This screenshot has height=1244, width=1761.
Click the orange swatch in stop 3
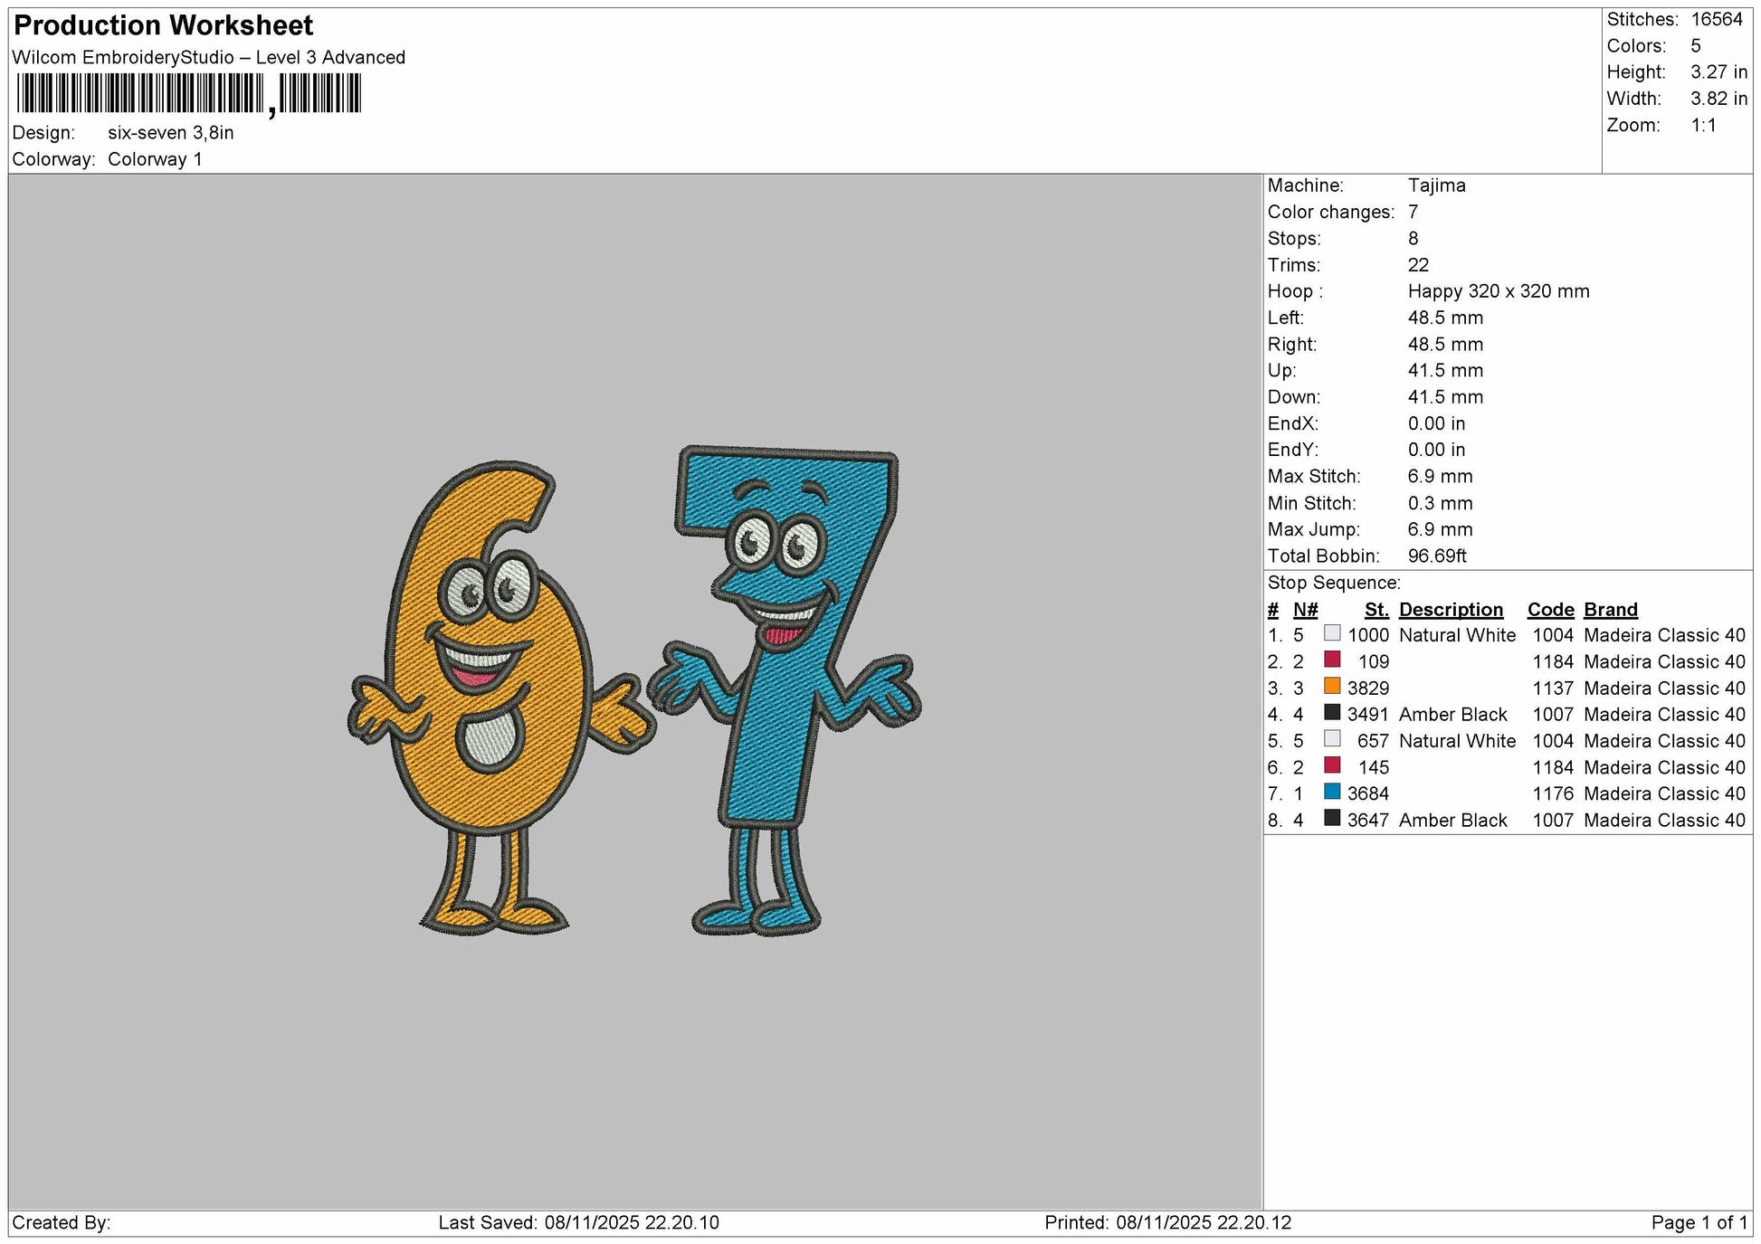[x=1332, y=686]
